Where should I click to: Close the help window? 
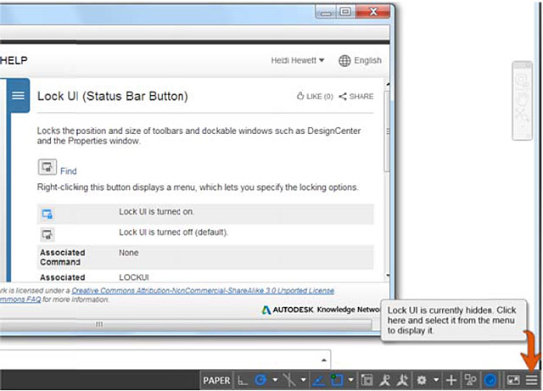pyautogui.click(x=373, y=12)
